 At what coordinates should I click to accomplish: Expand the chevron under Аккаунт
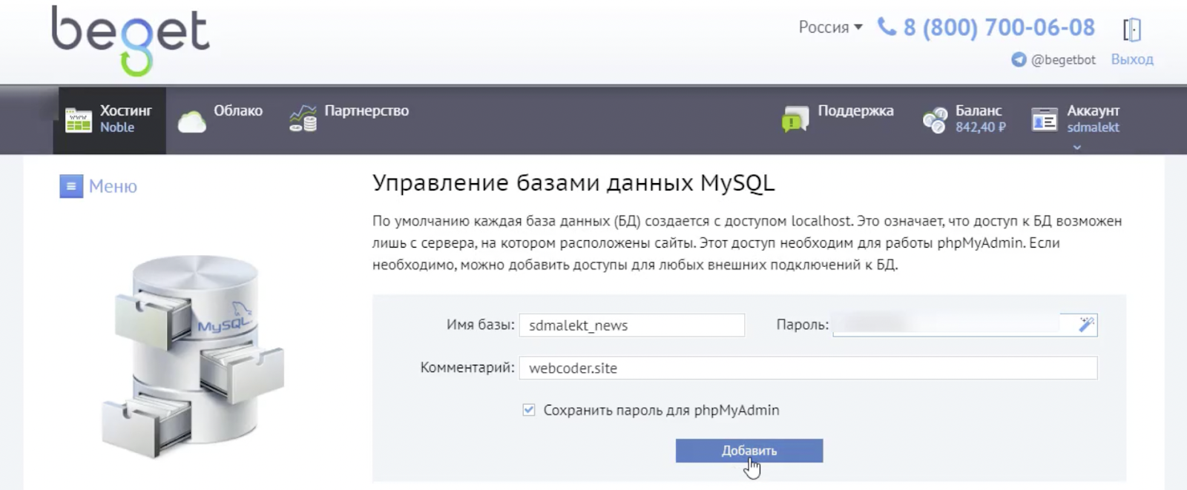click(1077, 147)
